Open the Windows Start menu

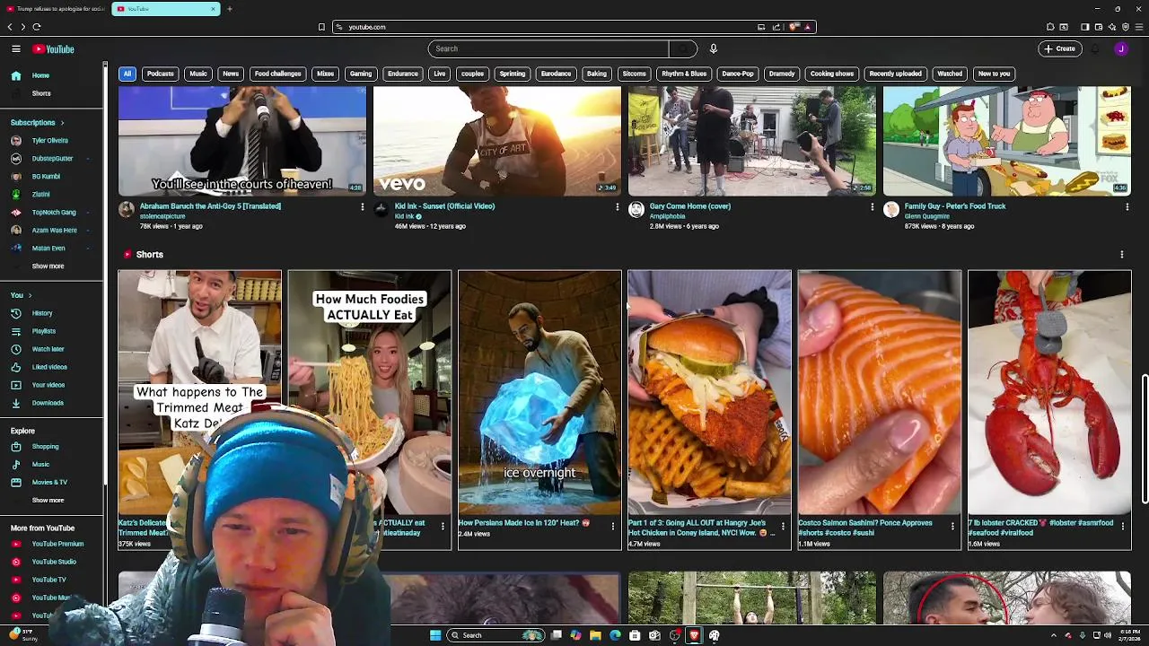[x=435, y=635]
